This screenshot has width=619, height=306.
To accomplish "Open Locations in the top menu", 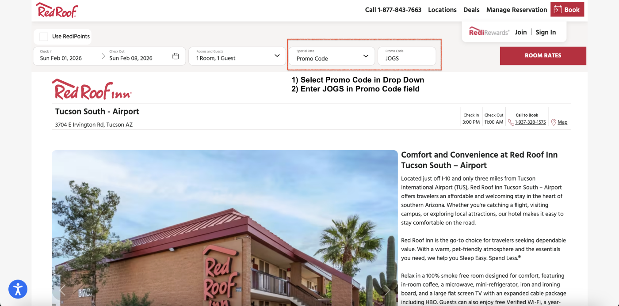I will point(442,10).
